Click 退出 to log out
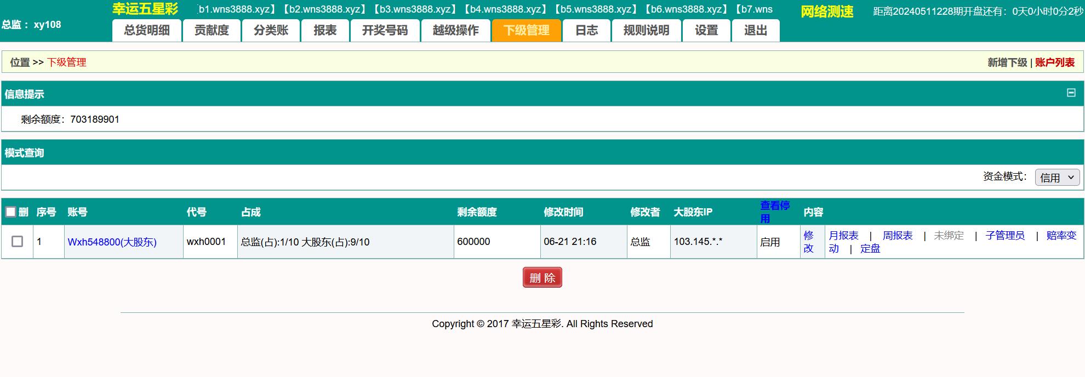This screenshot has width=1085, height=377. 755,31
